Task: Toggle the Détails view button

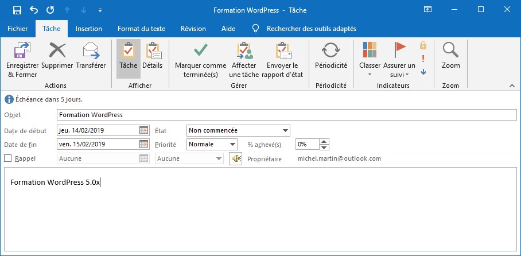Action: pyautogui.click(x=153, y=51)
